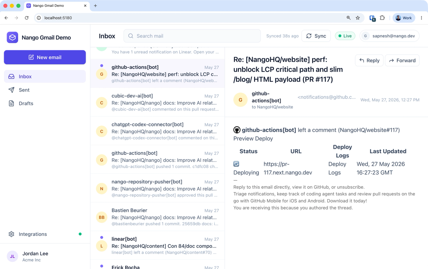This screenshot has height=269, width=428.
Task: Open github-actions[bot] pushed 1 commit email
Action: (x=158, y=159)
